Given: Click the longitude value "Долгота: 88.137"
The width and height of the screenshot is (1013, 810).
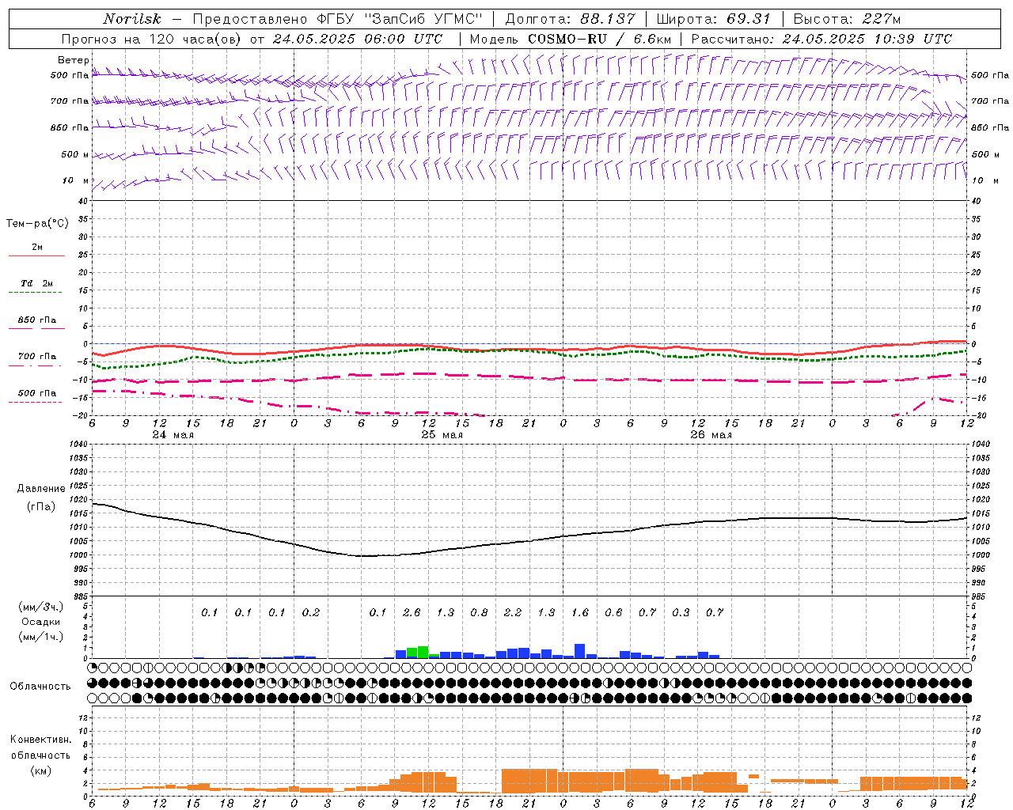Looking at the screenshot, I should click(x=570, y=19).
